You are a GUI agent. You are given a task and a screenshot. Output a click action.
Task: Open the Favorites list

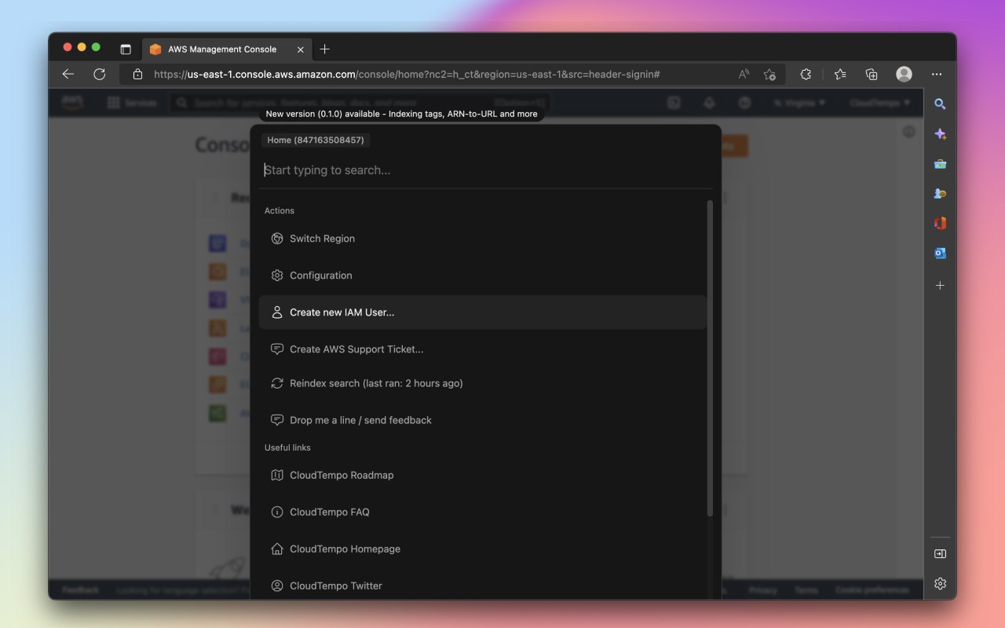coord(840,74)
